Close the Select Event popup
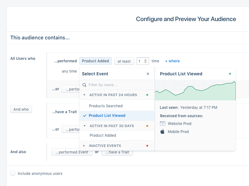This screenshot has height=186, width=249. (x=148, y=74)
